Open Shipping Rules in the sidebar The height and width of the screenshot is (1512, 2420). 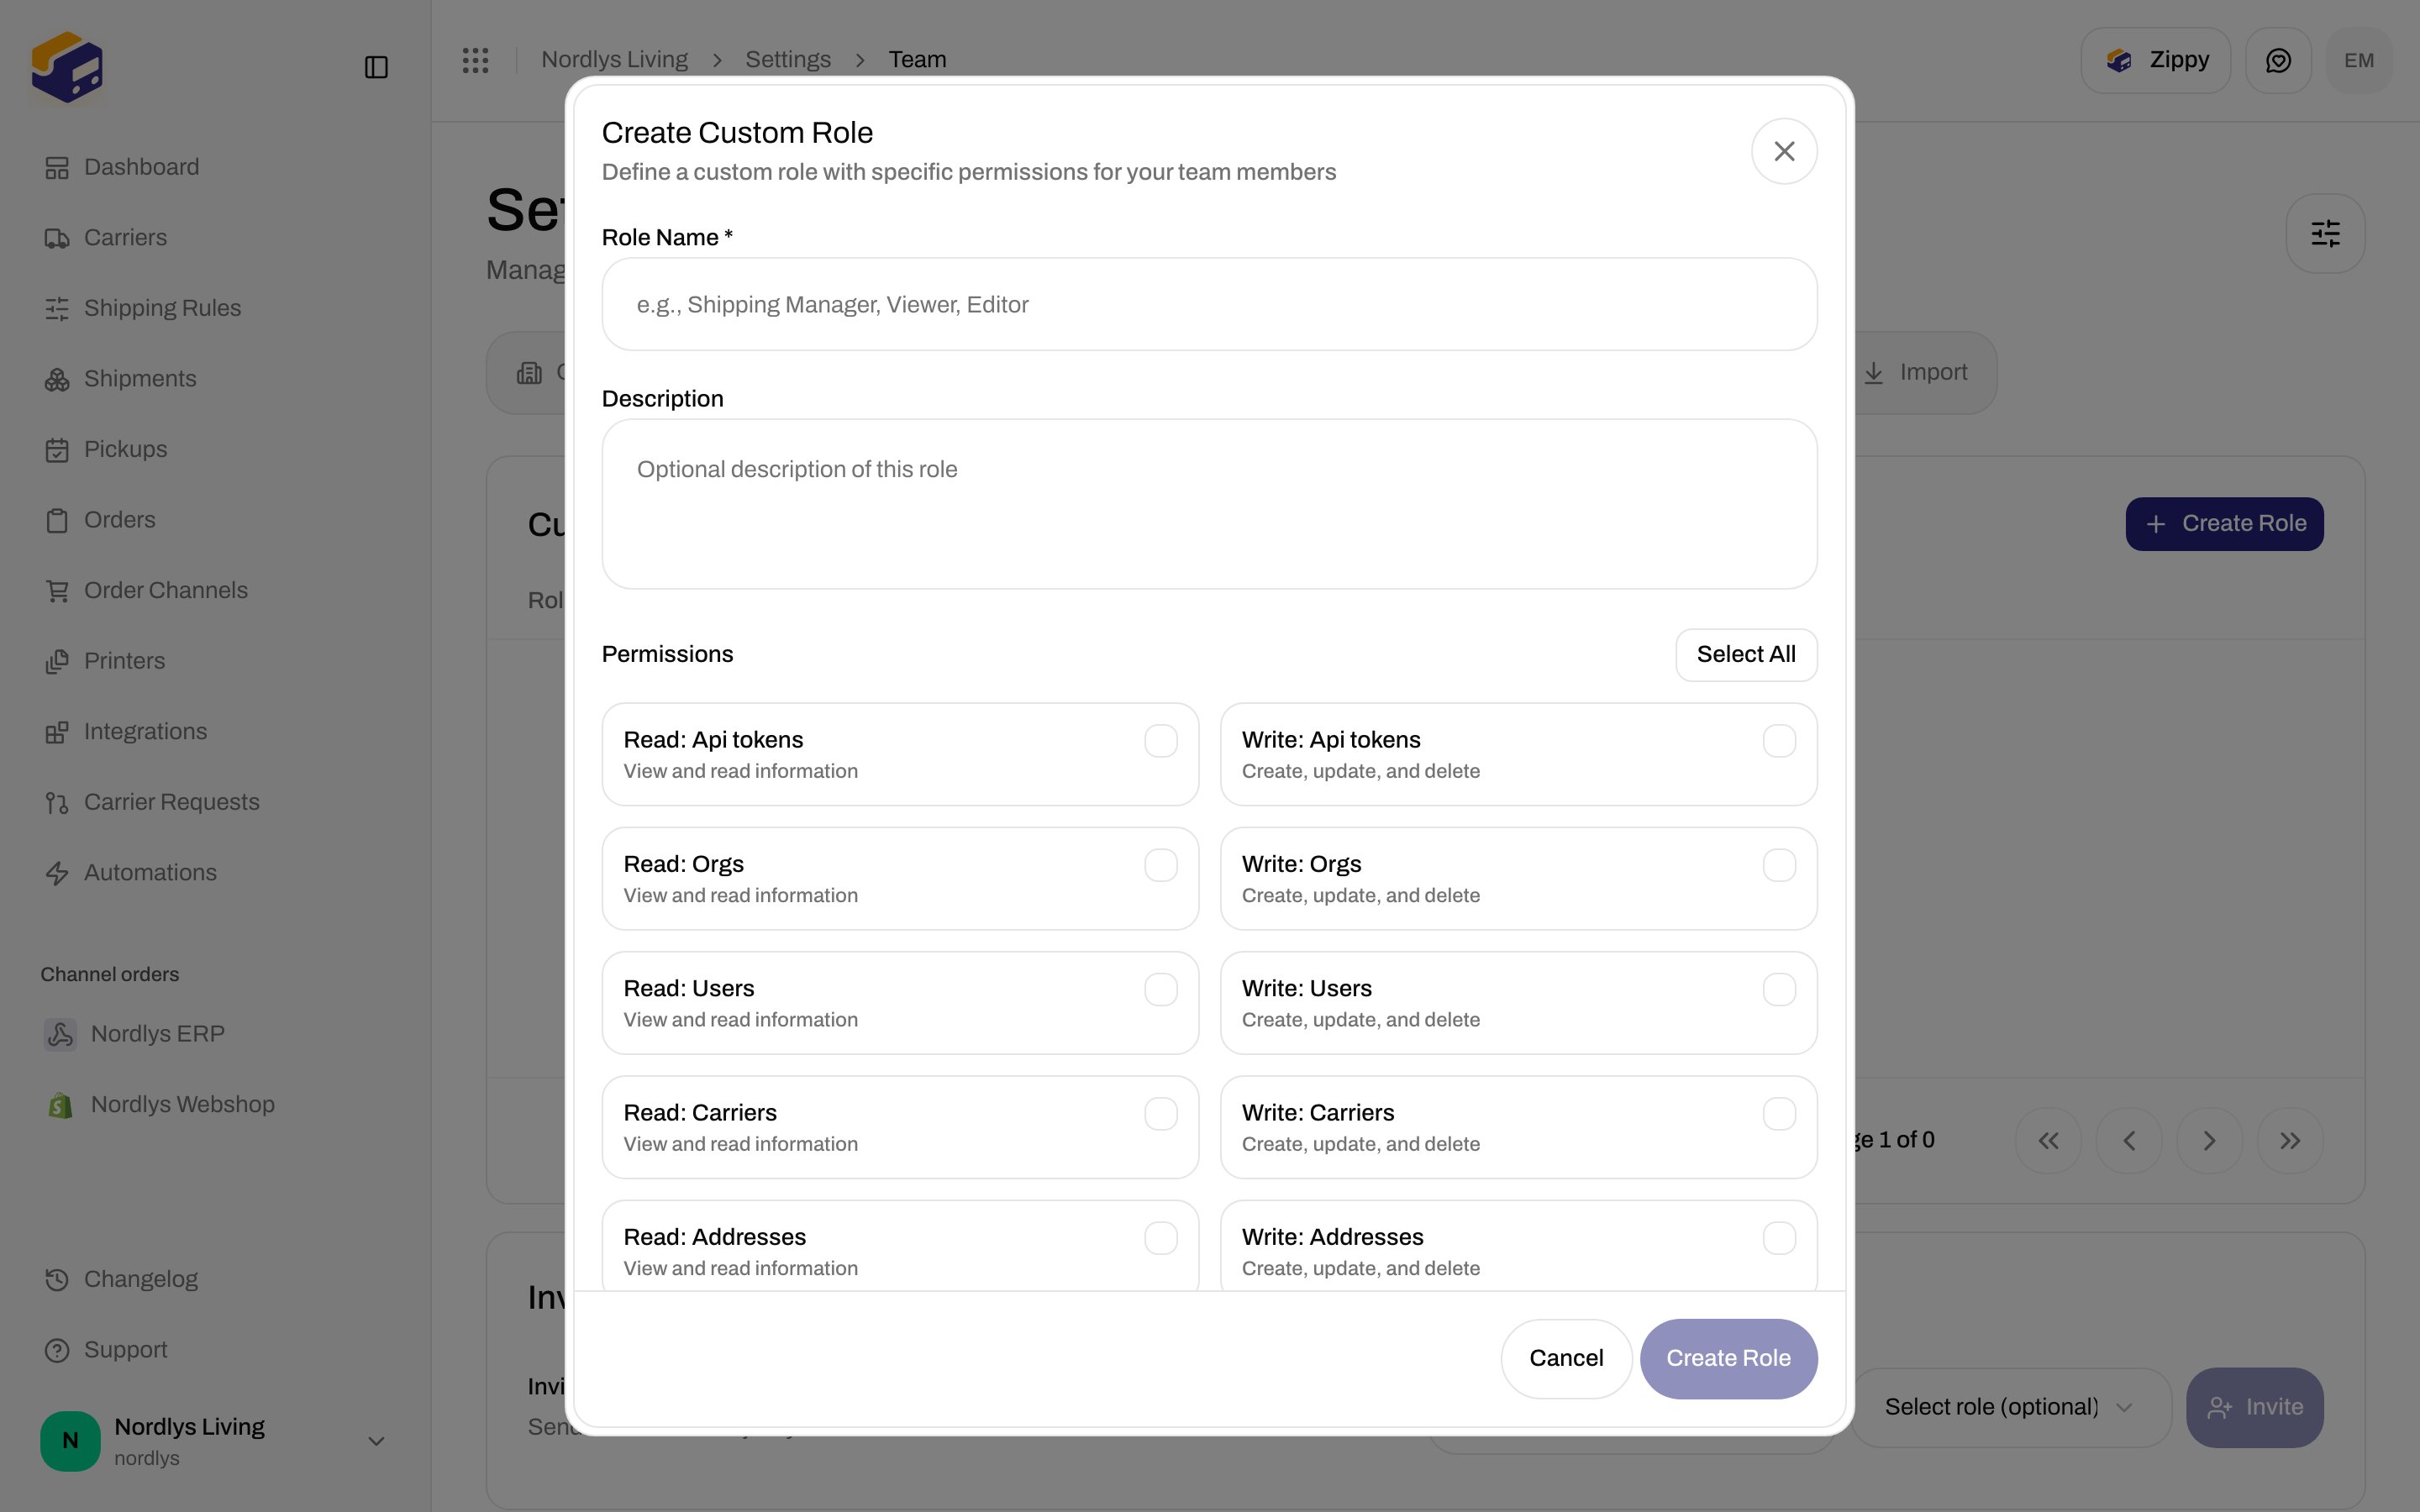click(x=214, y=309)
